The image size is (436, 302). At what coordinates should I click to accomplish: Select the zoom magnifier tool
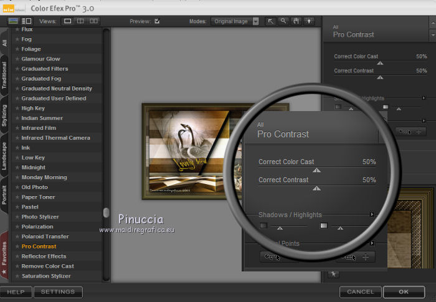click(283, 21)
